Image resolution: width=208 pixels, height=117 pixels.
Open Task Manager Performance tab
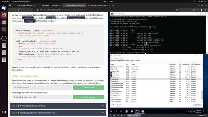[121, 61]
